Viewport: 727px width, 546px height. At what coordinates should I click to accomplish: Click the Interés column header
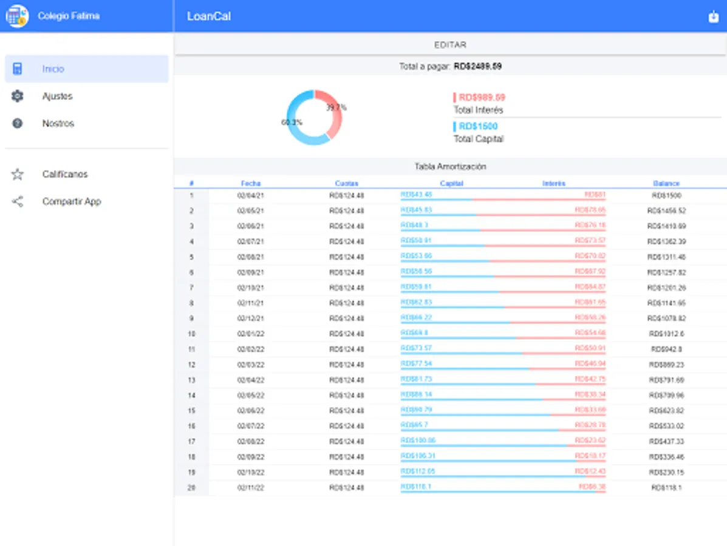[553, 183]
